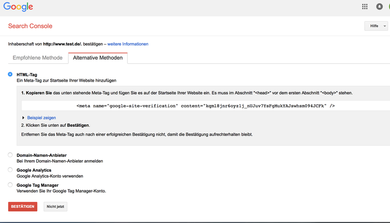Select the Alternative Methoden tab
Viewport: 390px width, 223px height.
[98, 58]
